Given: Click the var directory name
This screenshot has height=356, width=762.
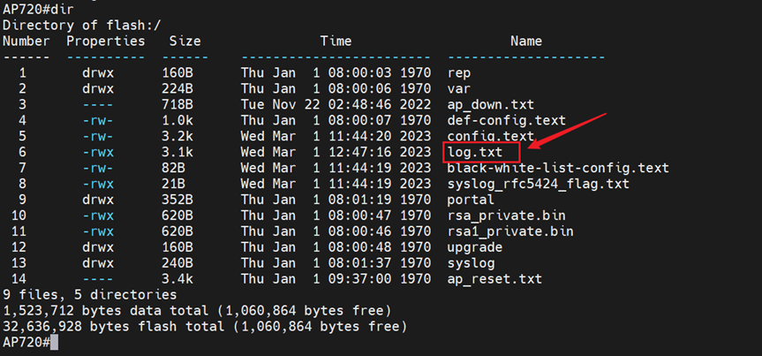Looking at the screenshot, I should point(460,88).
